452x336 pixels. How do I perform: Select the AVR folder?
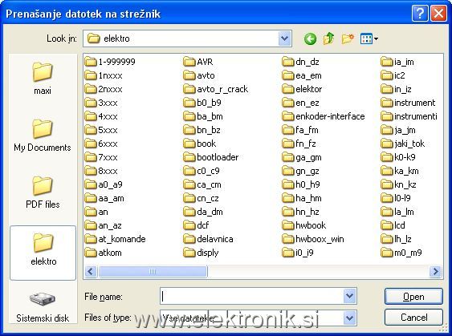[198, 62]
